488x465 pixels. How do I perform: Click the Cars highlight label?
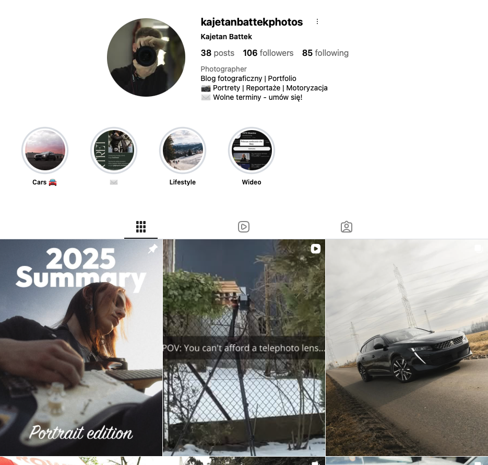[44, 182]
